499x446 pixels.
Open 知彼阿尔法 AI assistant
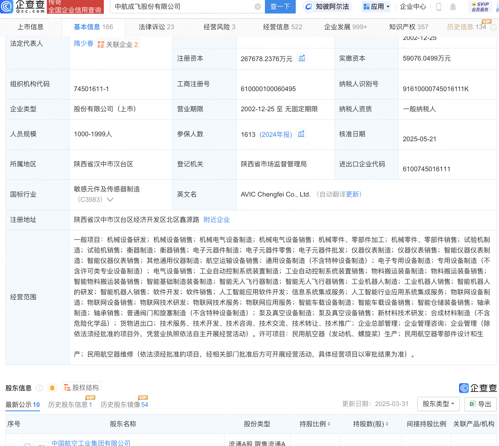[x=327, y=7]
